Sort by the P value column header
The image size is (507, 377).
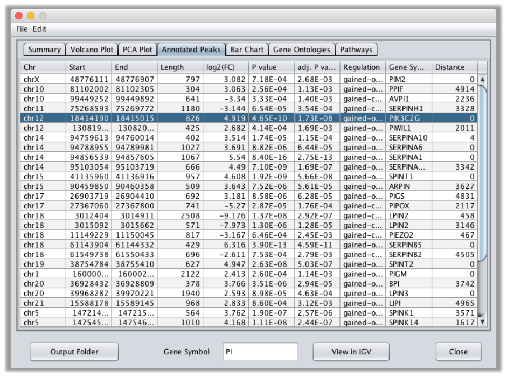point(272,67)
